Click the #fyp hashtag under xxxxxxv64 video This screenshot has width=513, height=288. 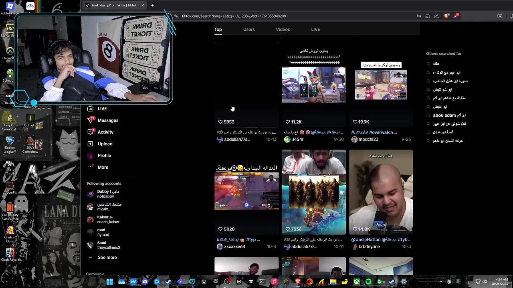[251, 240]
